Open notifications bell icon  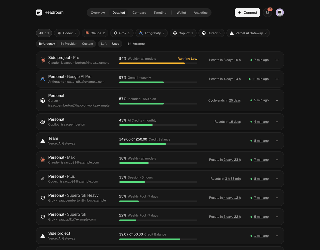point(267,12)
